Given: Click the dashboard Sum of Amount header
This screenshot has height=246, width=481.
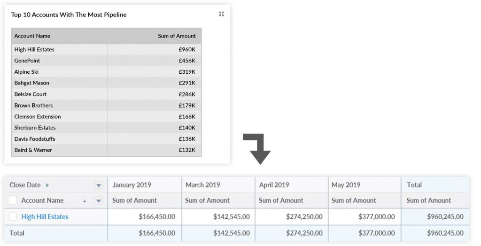Looking at the screenshot, I should [x=177, y=36].
